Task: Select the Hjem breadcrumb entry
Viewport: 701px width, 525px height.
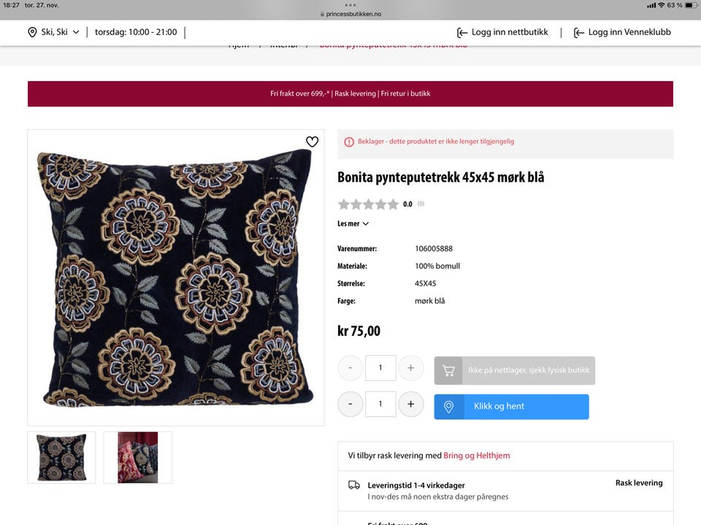Action: click(237, 44)
